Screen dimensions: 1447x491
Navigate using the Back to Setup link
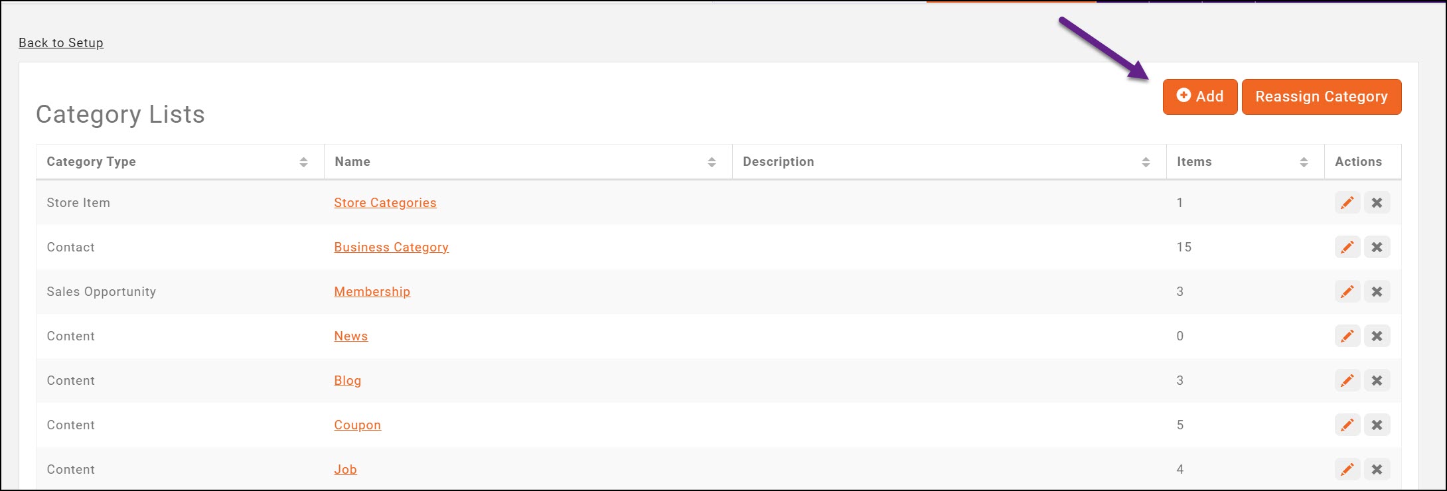pyautogui.click(x=60, y=42)
